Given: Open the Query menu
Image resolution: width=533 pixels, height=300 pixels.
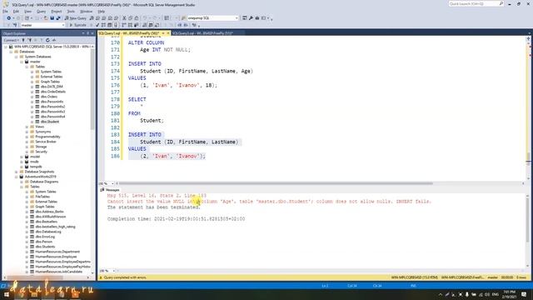Looking at the screenshot, I should click(x=41, y=11).
